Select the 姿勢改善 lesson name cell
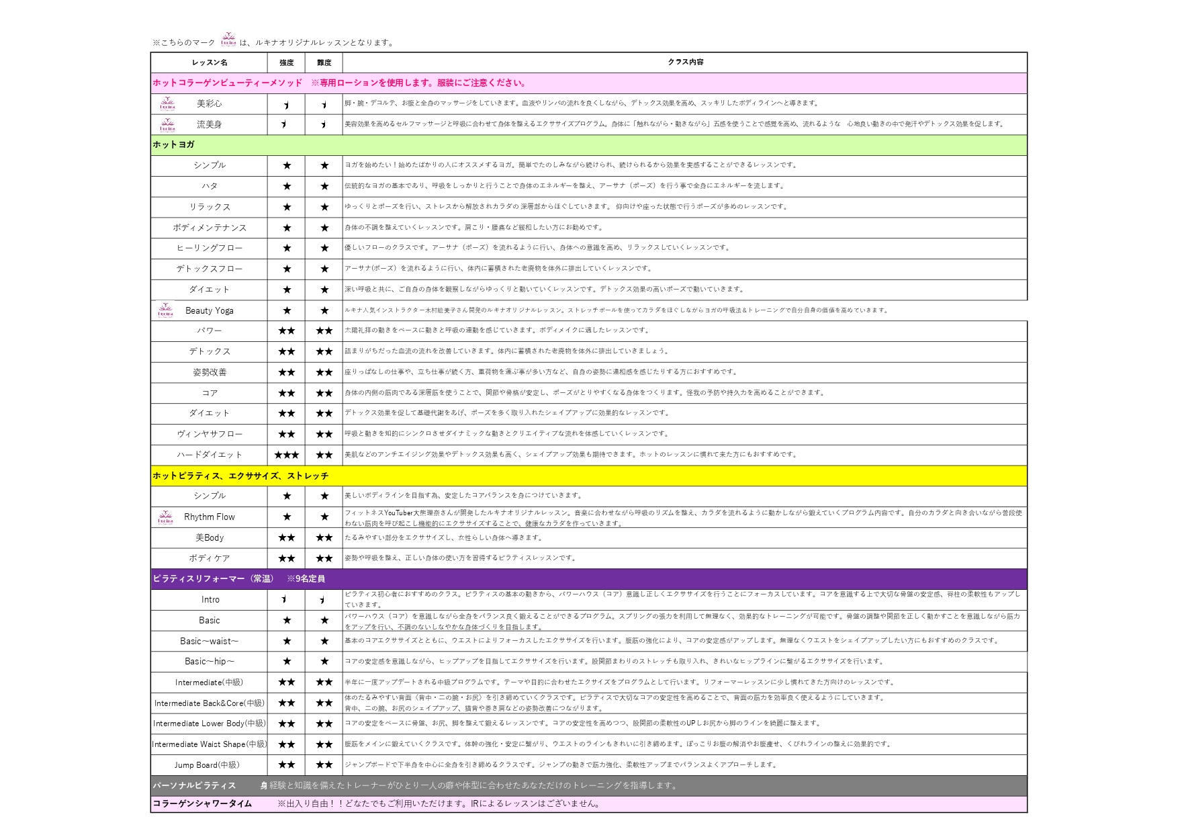This screenshot has width=1178, height=833. (x=210, y=372)
